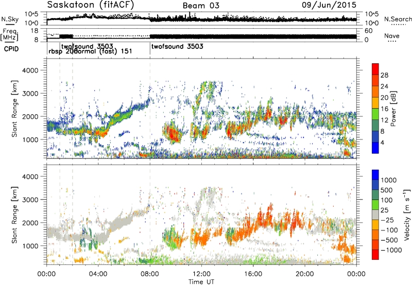412x285 pixels.
Task: Click the '04:00' time axis tick label
Action: (98, 274)
